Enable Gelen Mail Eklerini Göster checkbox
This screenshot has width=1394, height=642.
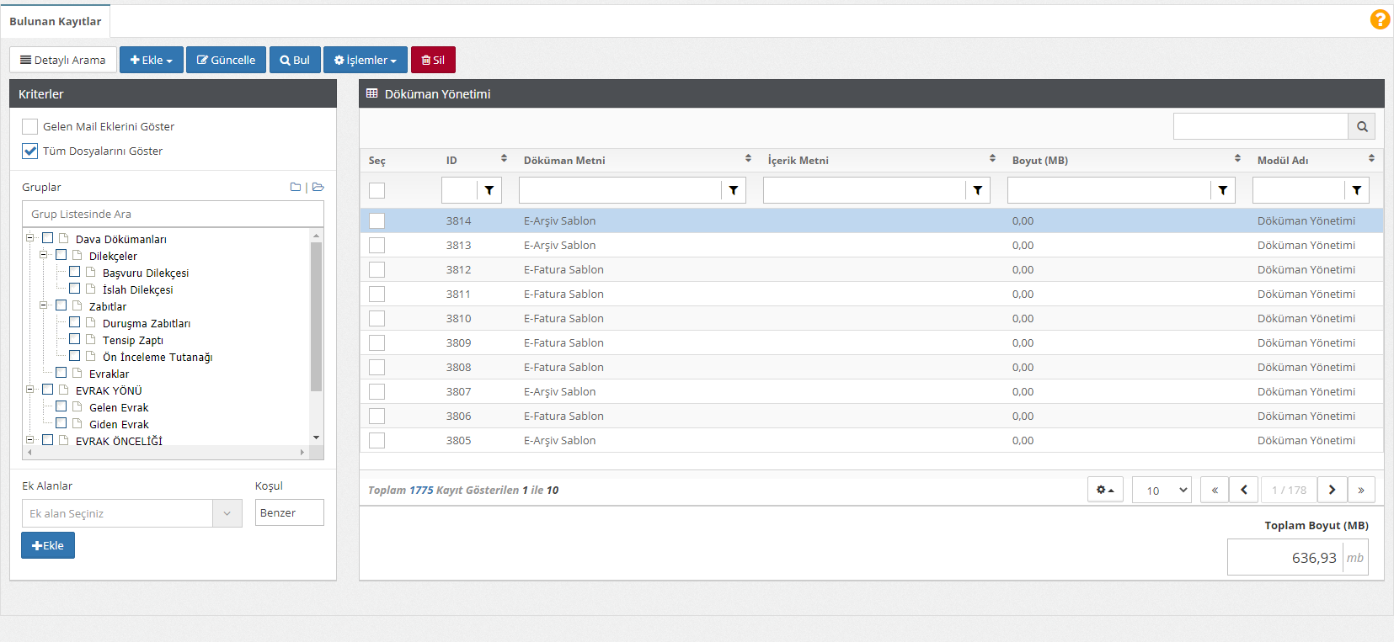30,127
